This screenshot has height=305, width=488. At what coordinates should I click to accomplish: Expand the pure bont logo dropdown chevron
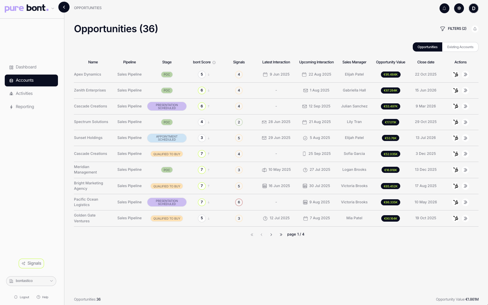[x=53, y=8]
